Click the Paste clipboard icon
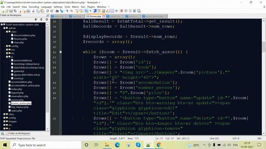 pos(42,11)
